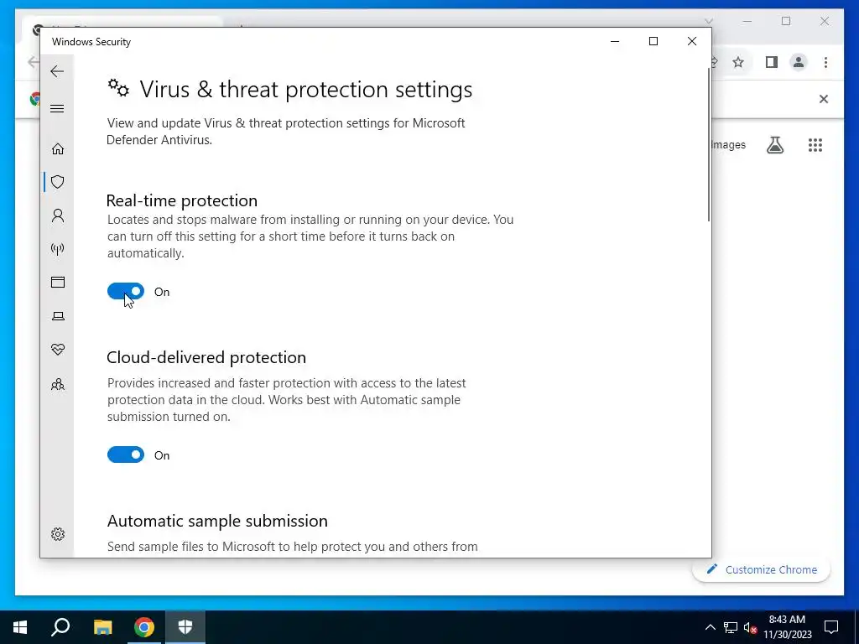Open the Home icon in sidebar

[58, 149]
